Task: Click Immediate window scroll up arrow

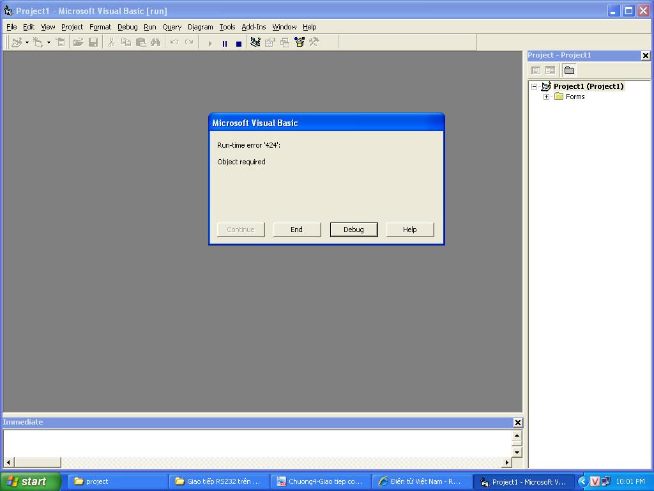Action: click(517, 436)
